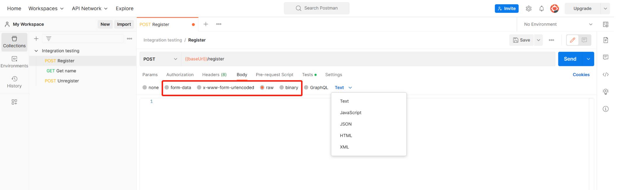Viewport: 617px width, 190px height.
Task: Open the code snippet icon
Action: pos(606,75)
